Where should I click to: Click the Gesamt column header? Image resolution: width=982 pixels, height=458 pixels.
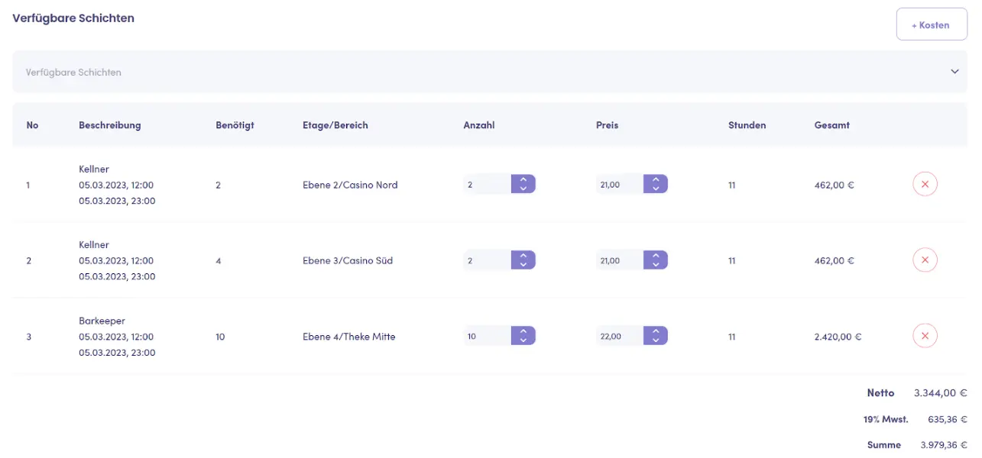(831, 125)
